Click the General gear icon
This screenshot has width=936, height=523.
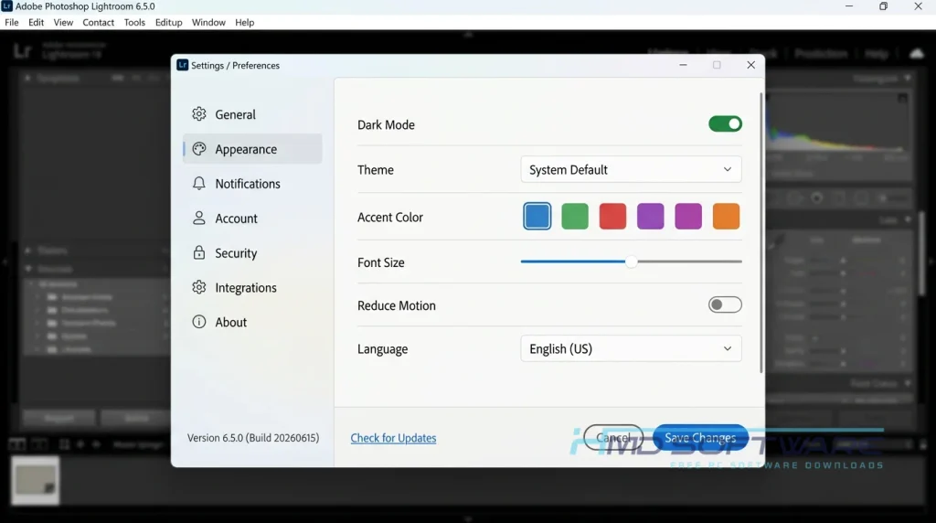[198, 114]
